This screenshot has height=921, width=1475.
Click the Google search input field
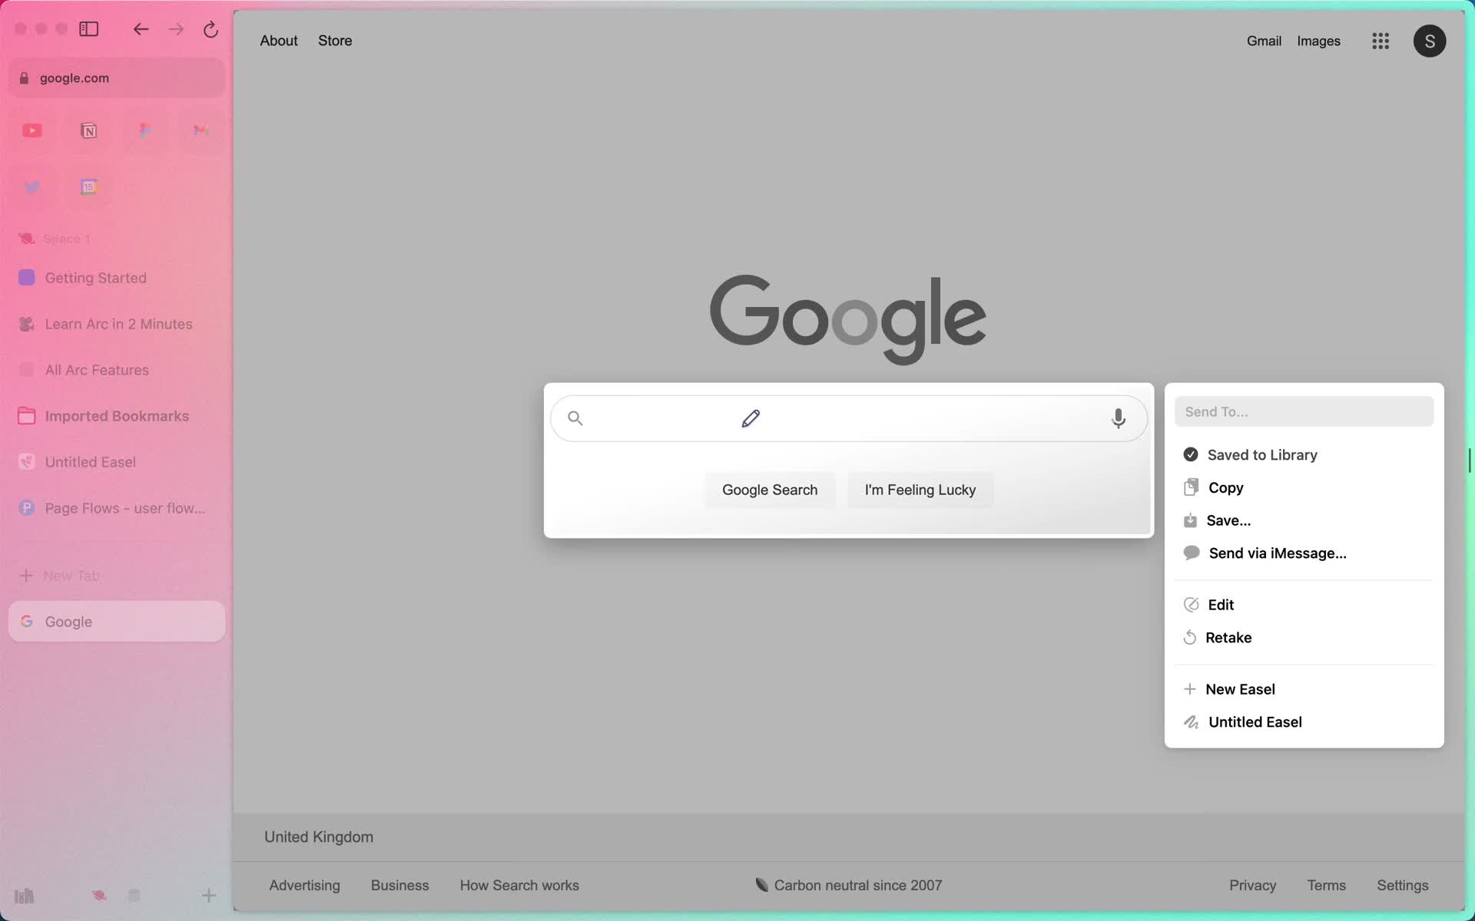847,417
